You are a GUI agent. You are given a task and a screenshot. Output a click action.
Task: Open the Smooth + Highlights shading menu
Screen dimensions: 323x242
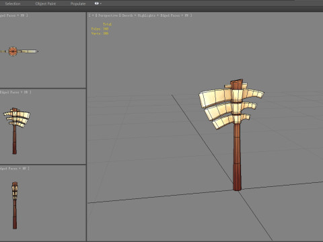pyautogui.click(x=139, y=15)
